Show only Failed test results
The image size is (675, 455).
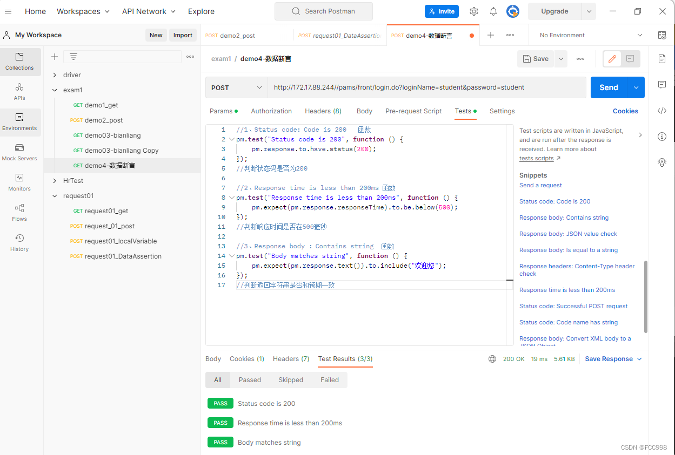point(330,380)
